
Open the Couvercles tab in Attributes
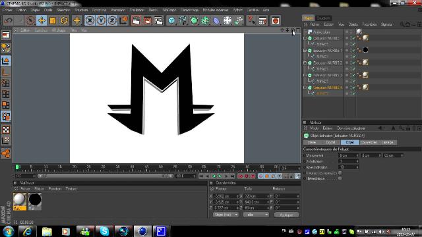pyautogui.click(x=369, y=142)
